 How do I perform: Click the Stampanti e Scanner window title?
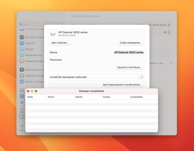pos(86,16)
